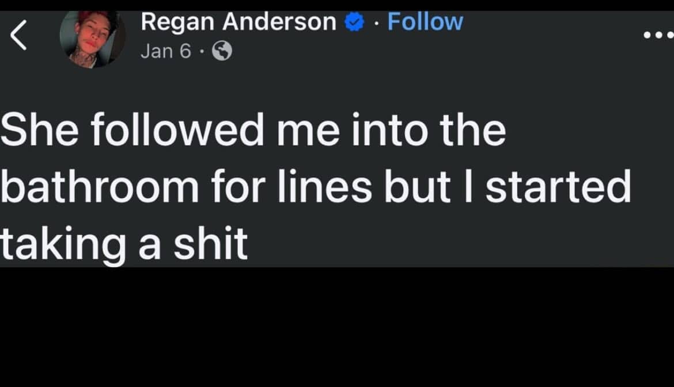Click the back arrow
The height and width of the screenshot is (387, 674).
[18, 37]
